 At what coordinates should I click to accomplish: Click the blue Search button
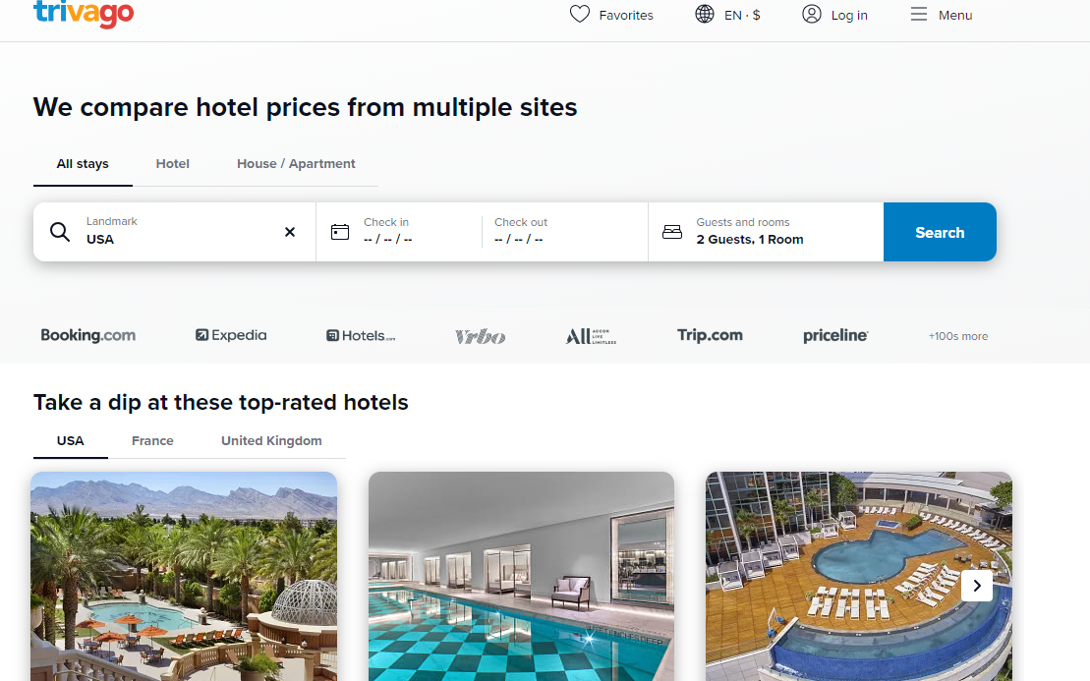(940, 232)
